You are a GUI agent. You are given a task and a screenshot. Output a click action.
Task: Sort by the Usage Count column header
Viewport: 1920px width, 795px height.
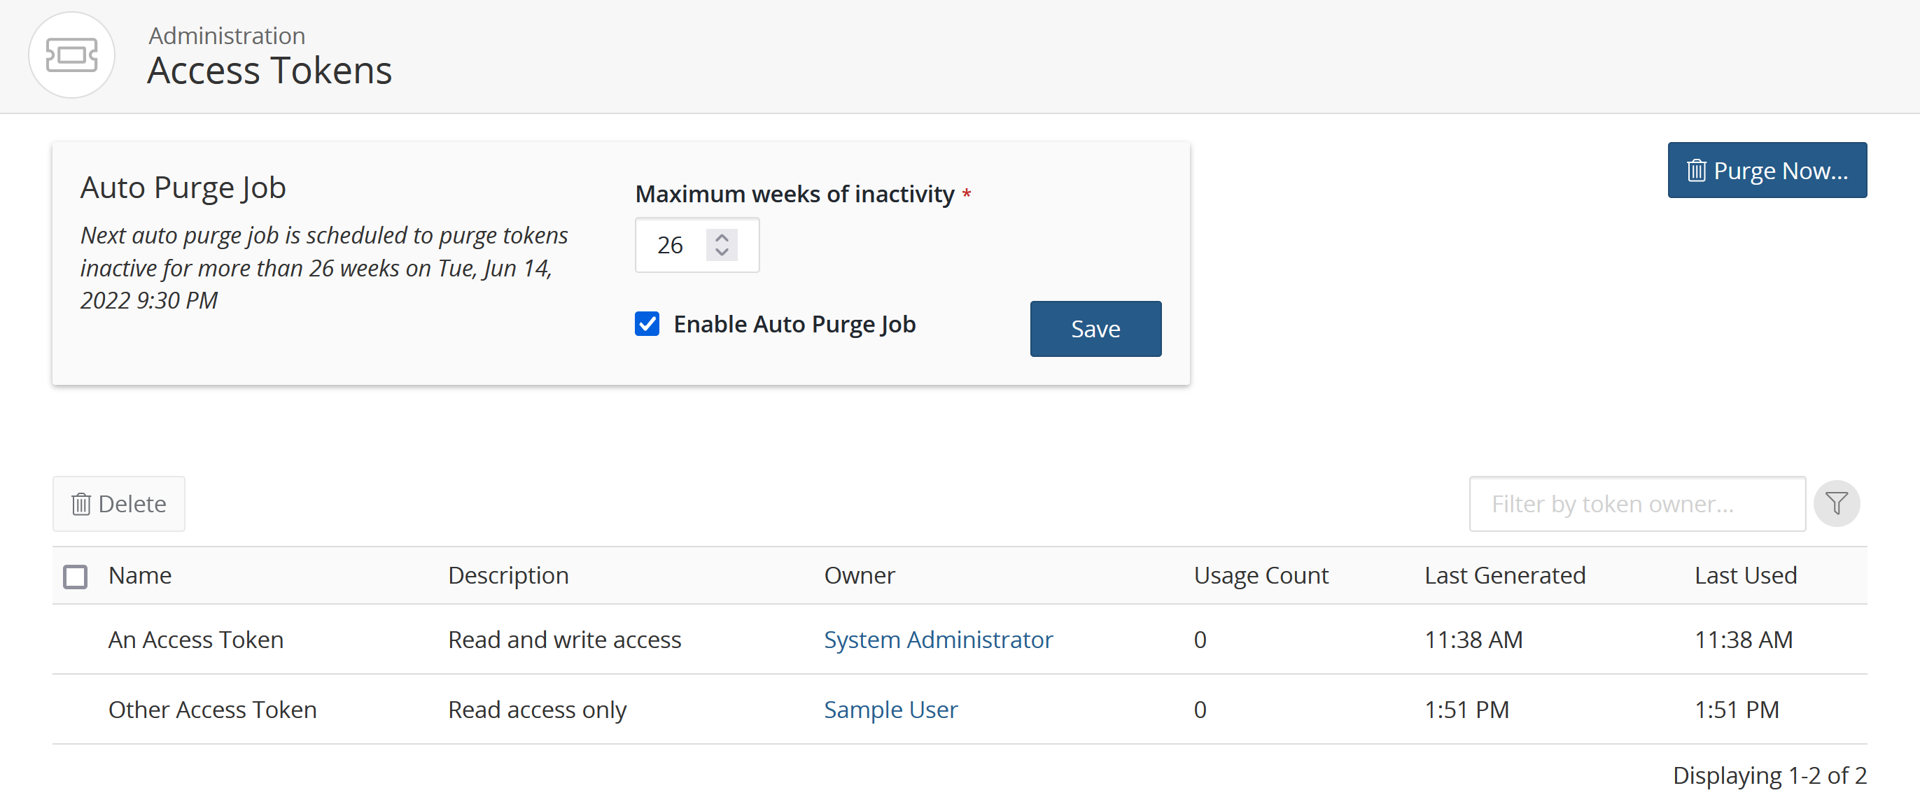[1261, 575]
